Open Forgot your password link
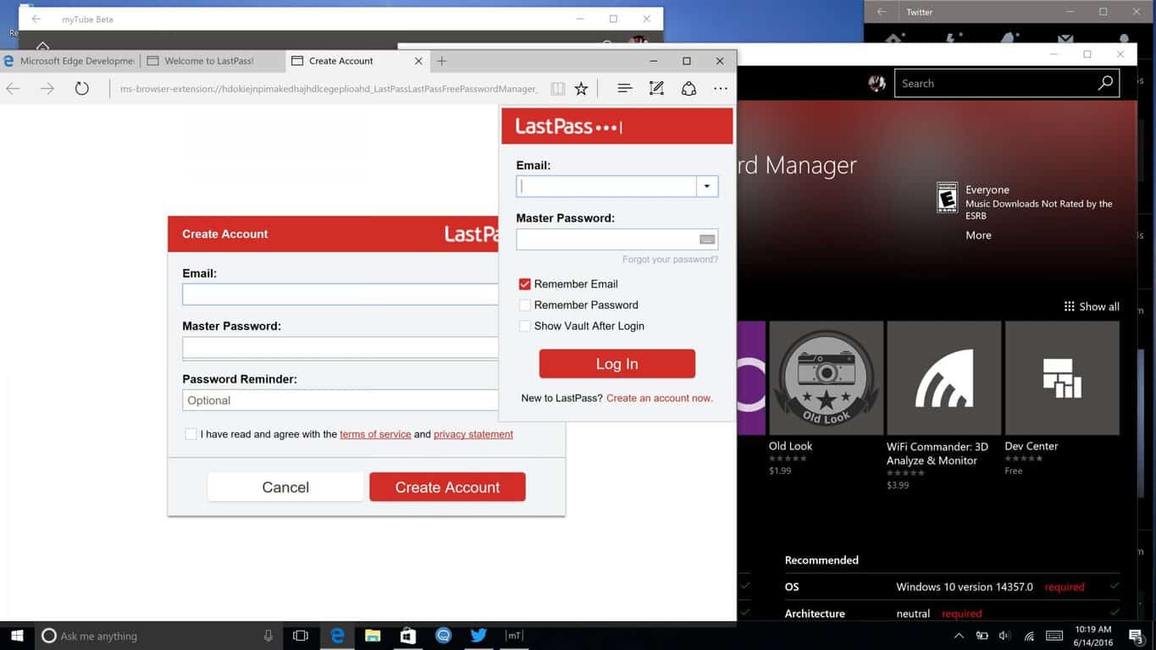 click(670, 259)
